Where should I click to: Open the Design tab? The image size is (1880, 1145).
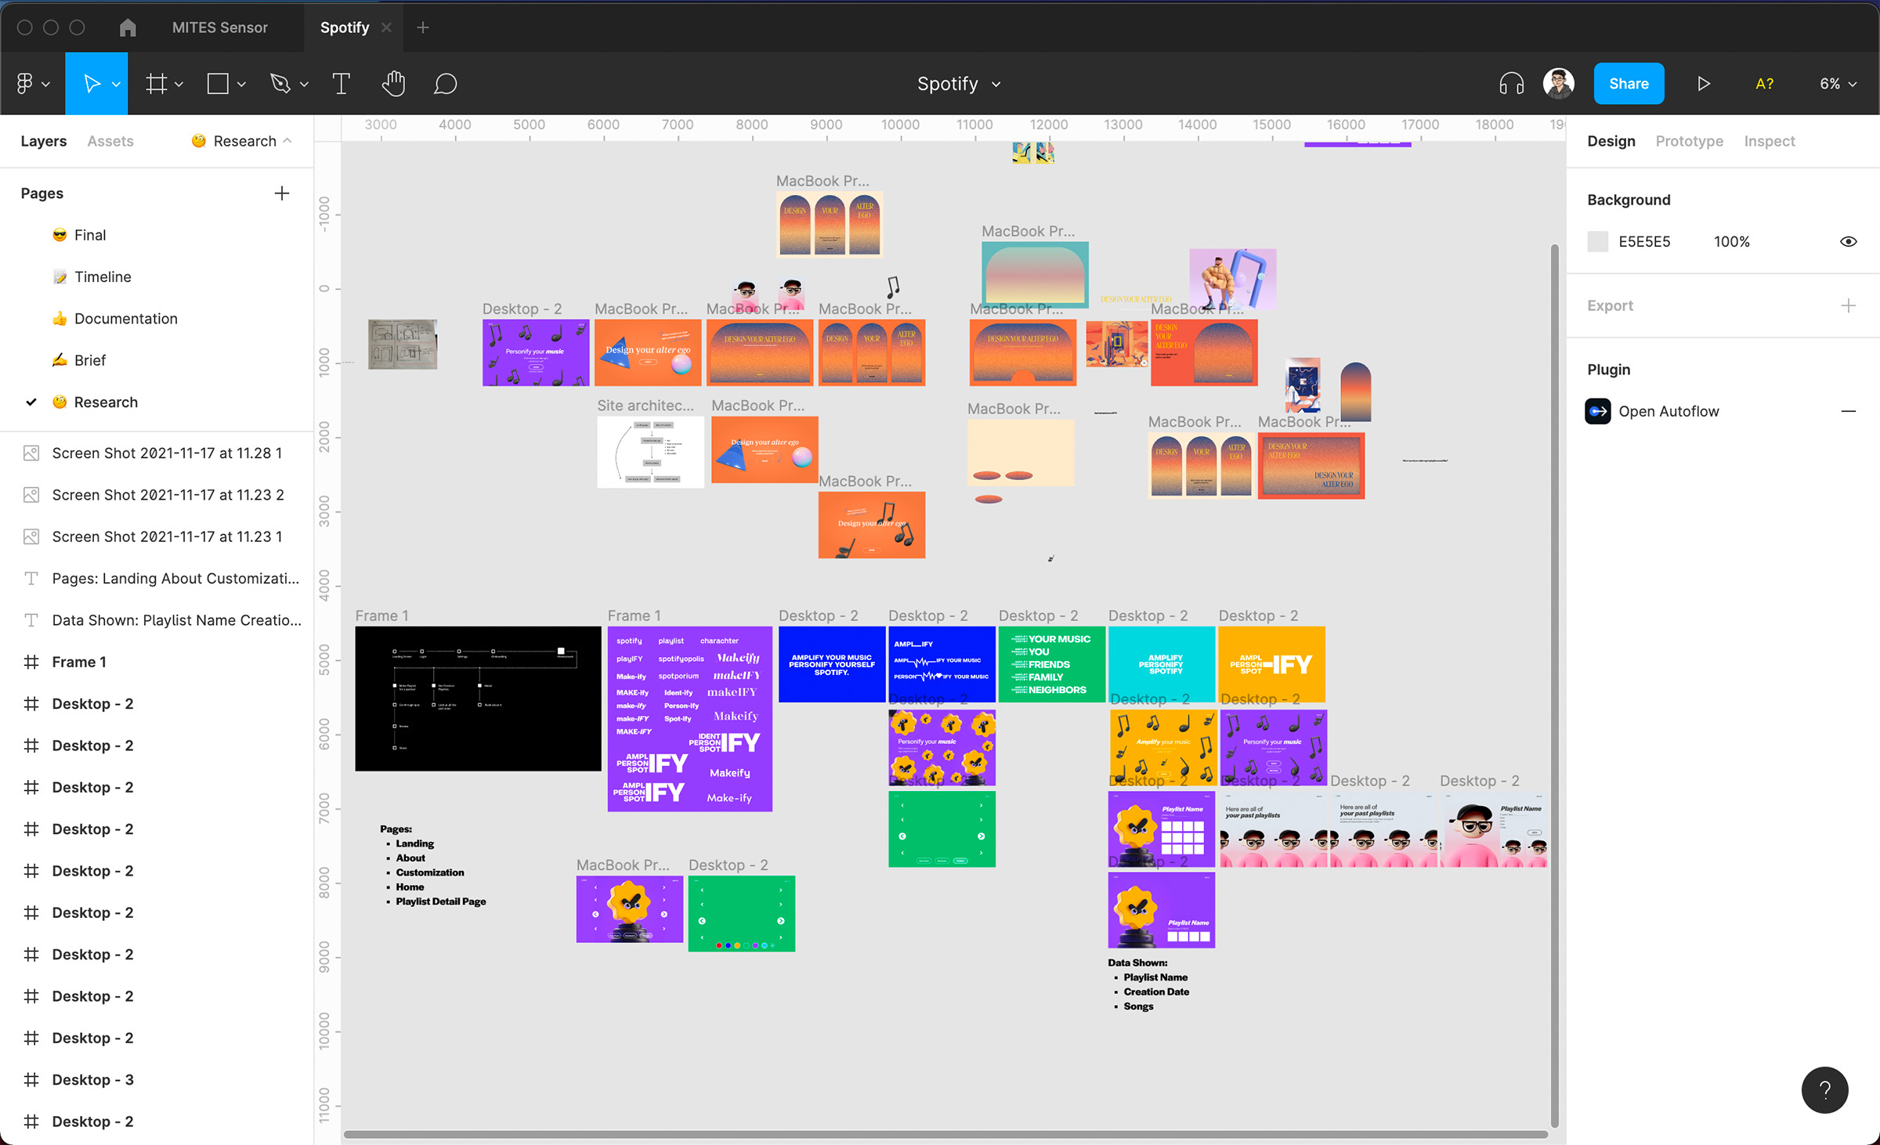point(1611,141)
